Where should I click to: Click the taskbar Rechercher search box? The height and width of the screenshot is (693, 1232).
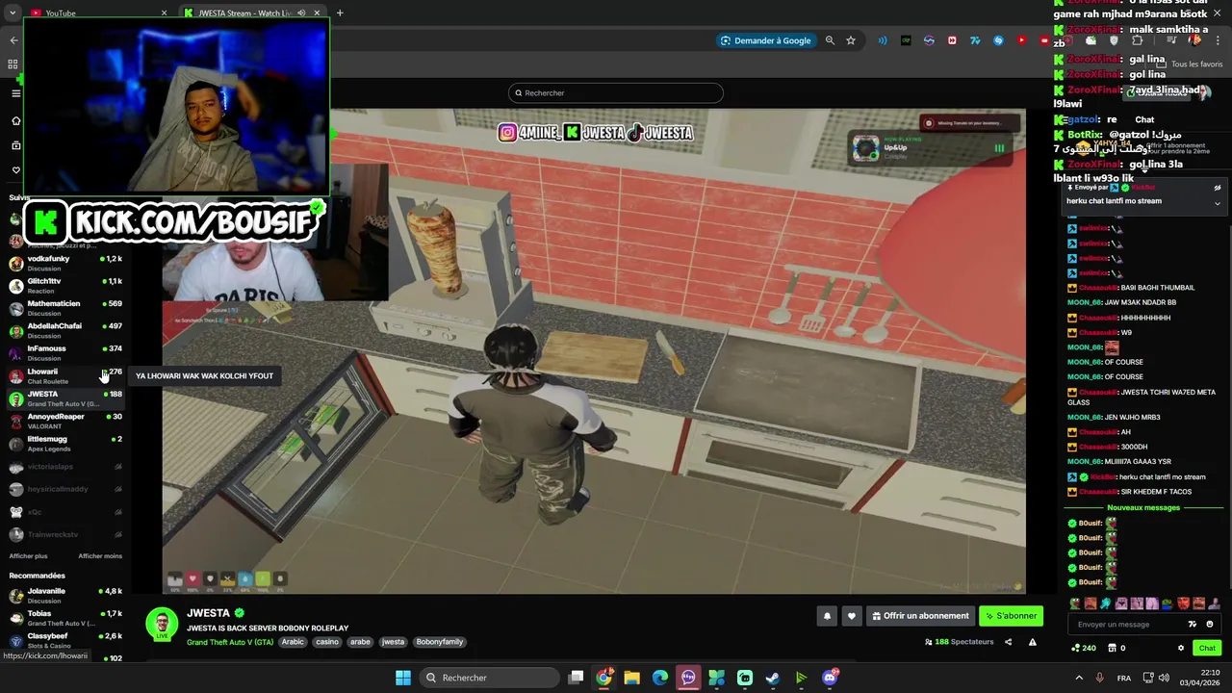pyautogui.click(x=489, y=678)
